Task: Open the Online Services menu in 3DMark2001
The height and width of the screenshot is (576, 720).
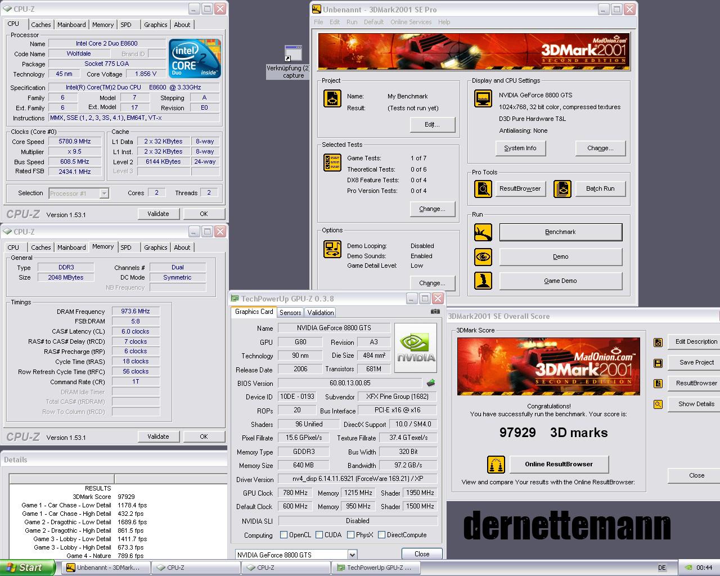Action: click(411, 22)
